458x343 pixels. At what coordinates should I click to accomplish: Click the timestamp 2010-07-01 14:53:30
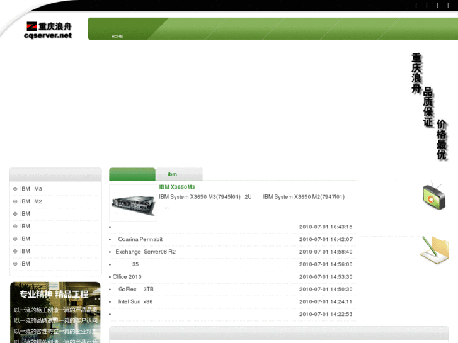click(x=326, y=277)
